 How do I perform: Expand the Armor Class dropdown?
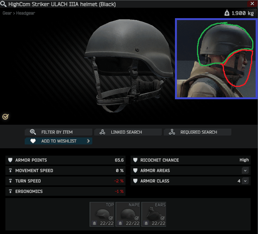[245, 181]
